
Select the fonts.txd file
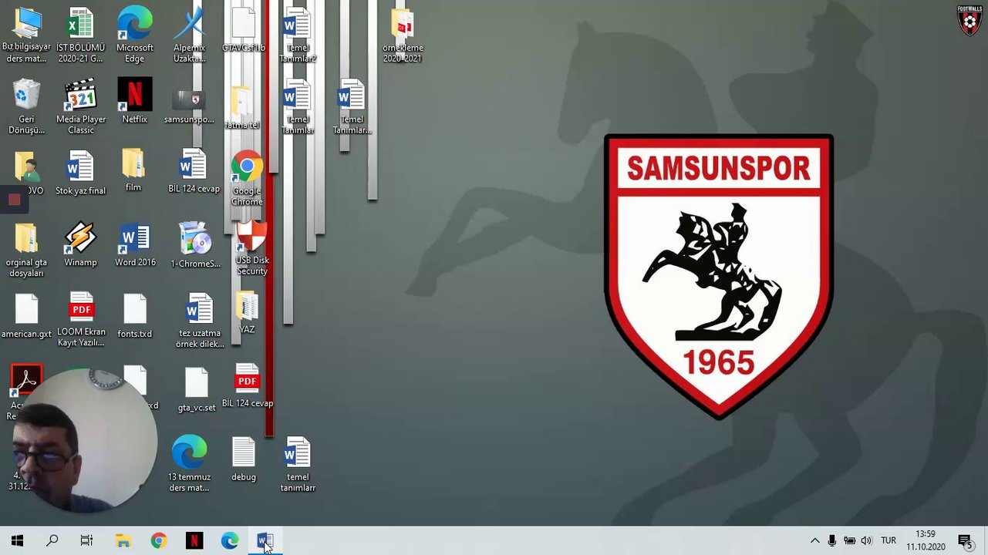click(135, 317)
